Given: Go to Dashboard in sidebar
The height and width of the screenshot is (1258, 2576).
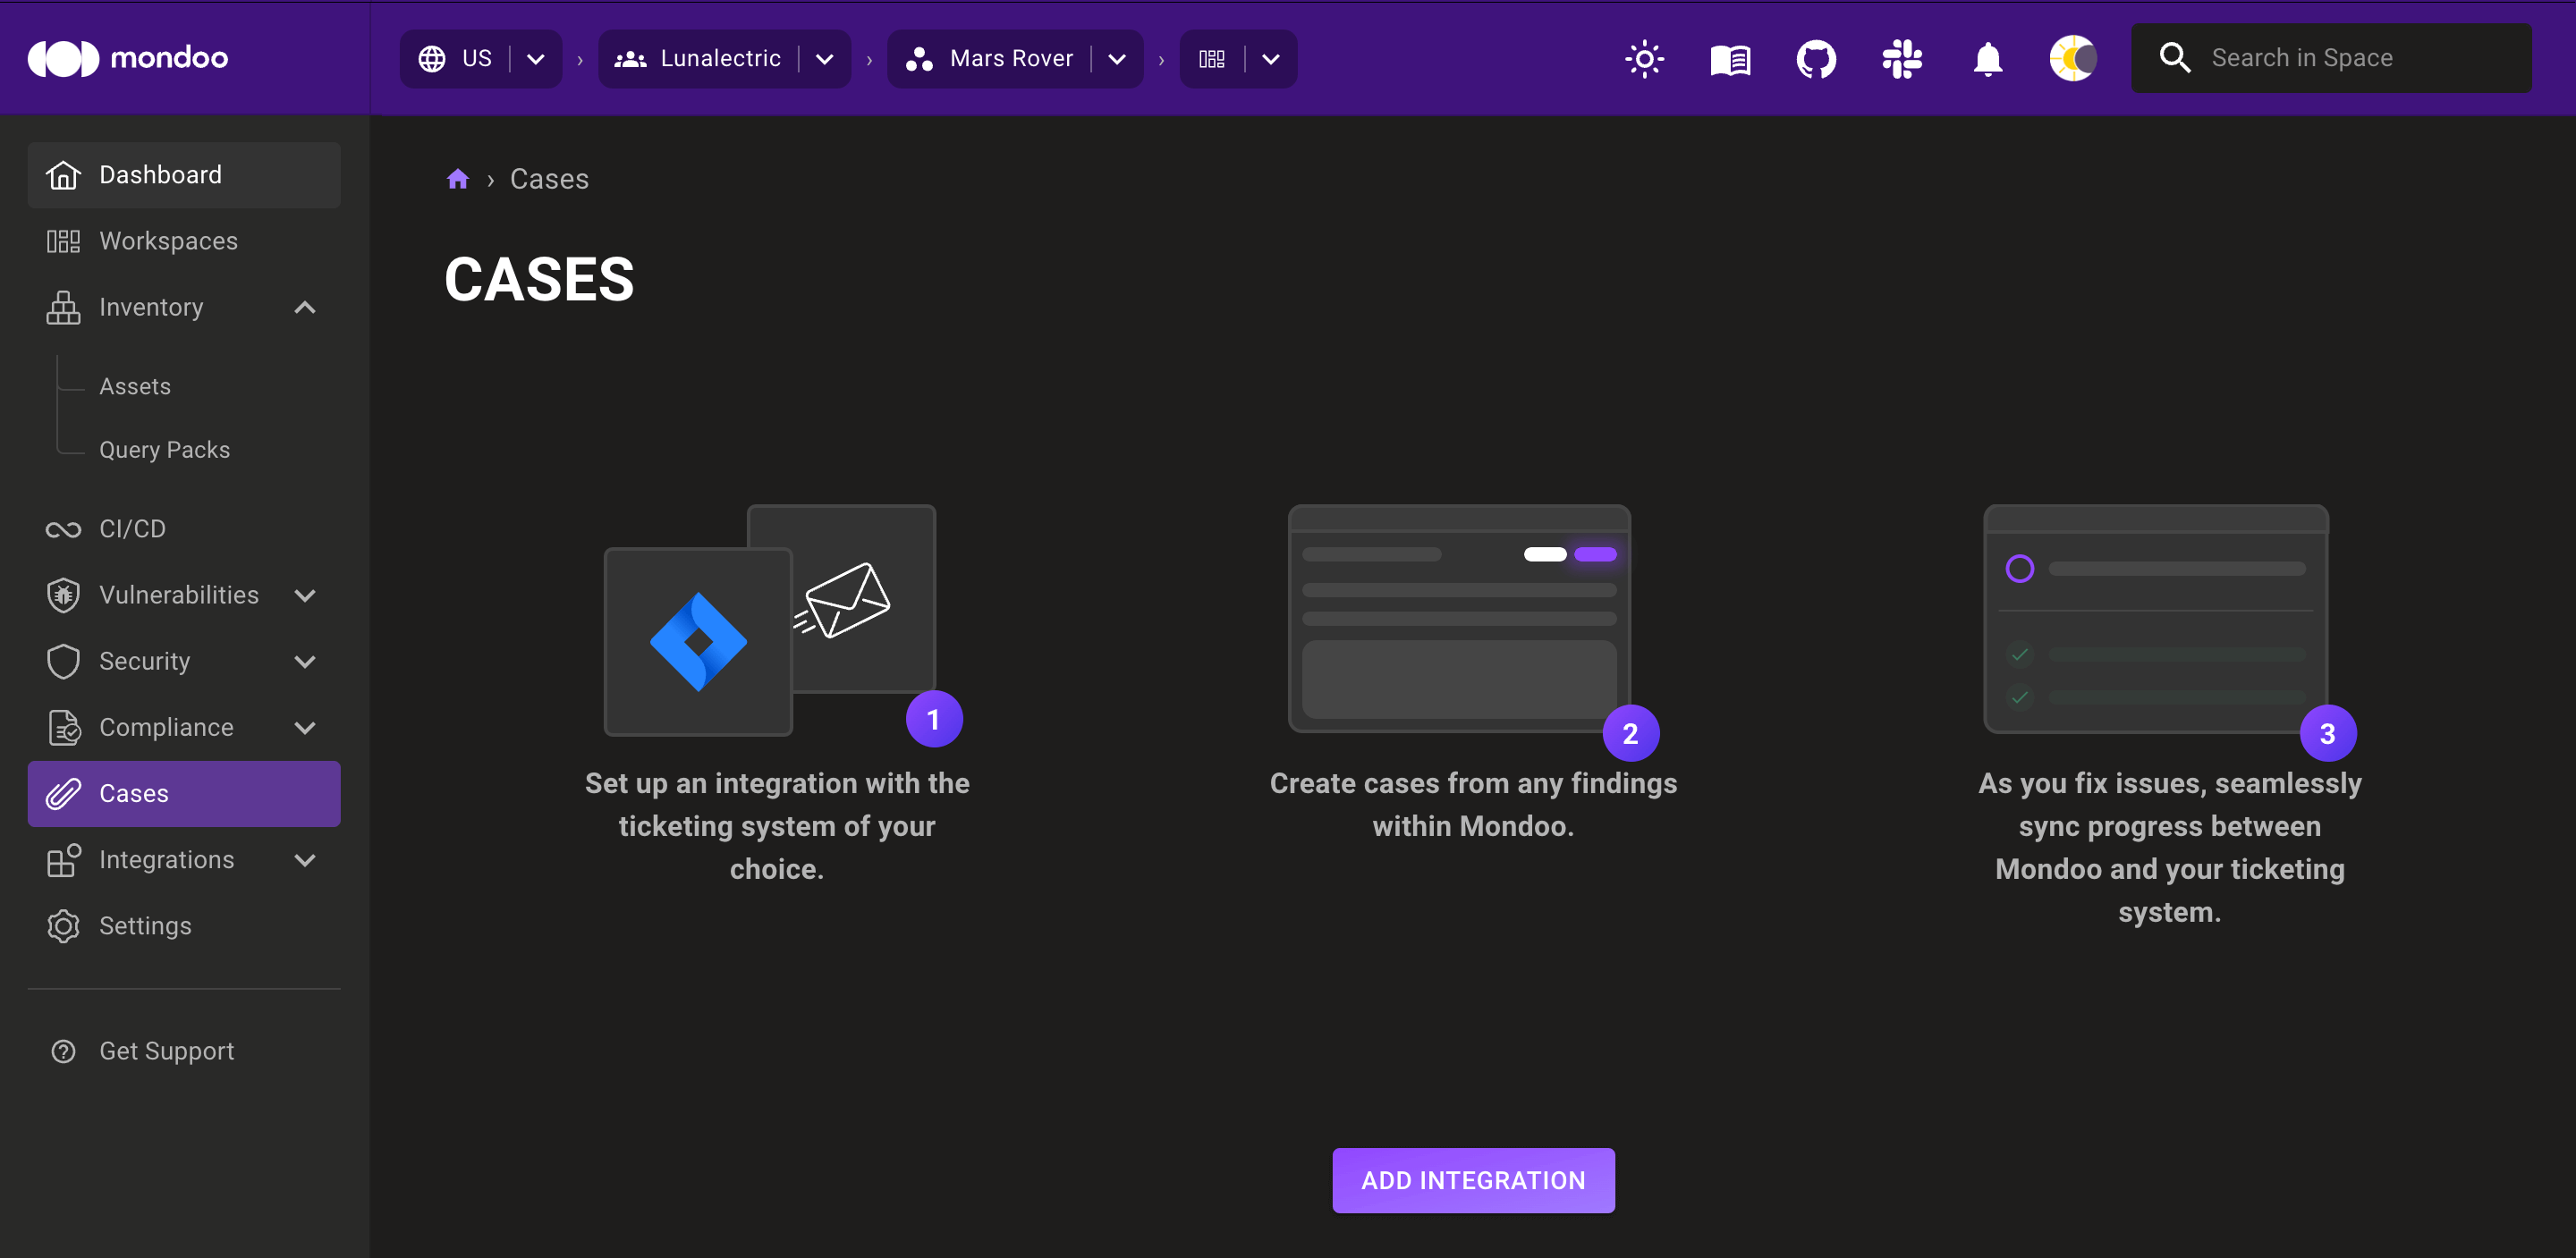Looking at the screenshot, I should pos(184,175).
